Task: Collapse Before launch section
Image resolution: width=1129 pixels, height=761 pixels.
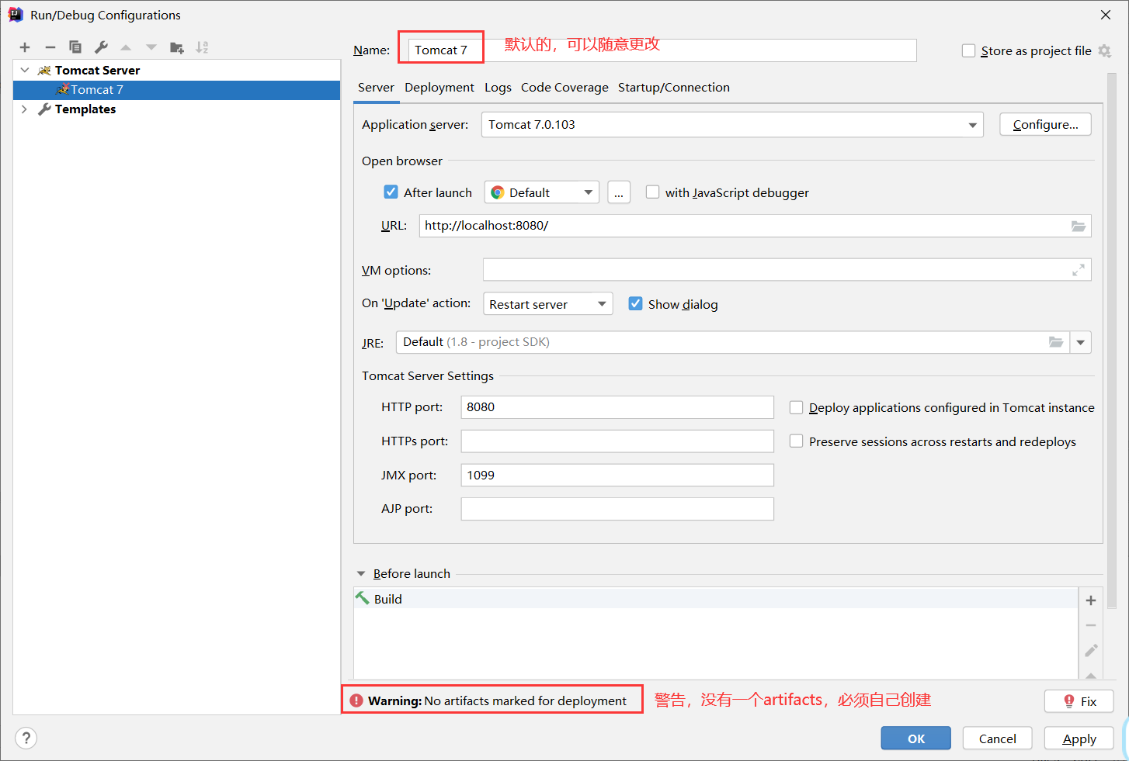Action: pos(361,573)
